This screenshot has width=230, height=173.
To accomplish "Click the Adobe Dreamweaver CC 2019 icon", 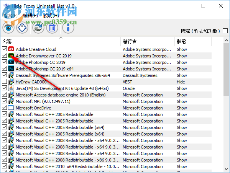I will coord(11,55).
